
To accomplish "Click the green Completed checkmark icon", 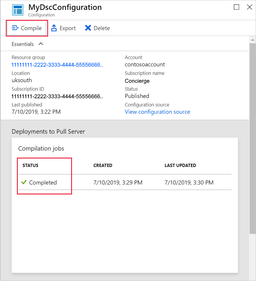I will pos(24,182).
